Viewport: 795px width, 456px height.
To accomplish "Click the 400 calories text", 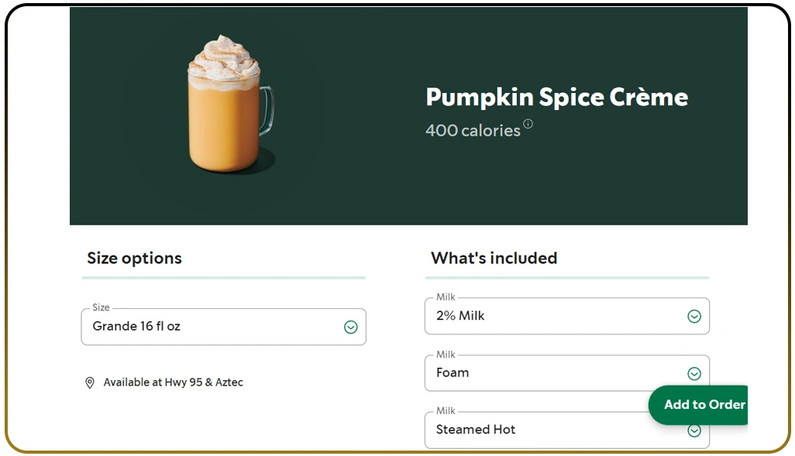I will 473,131.
